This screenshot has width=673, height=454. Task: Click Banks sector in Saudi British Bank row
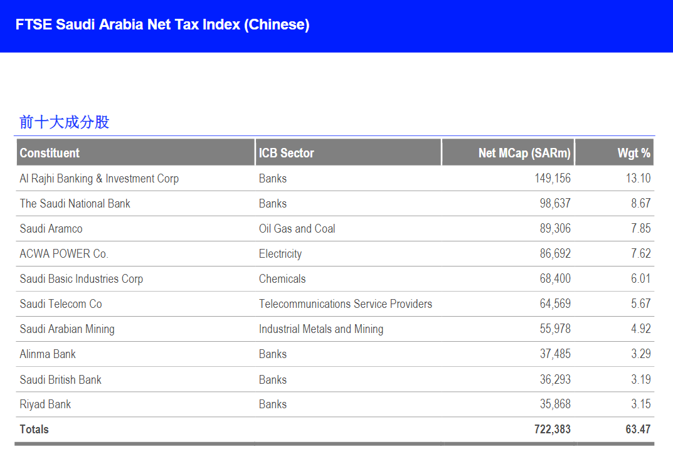click(273, 380)
